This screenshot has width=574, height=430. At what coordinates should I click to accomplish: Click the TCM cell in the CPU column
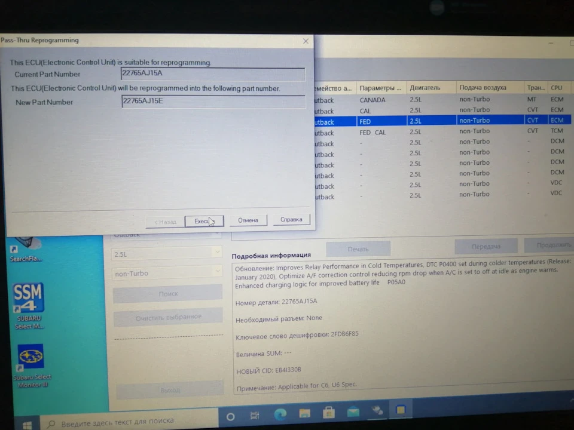coord(557,131)
